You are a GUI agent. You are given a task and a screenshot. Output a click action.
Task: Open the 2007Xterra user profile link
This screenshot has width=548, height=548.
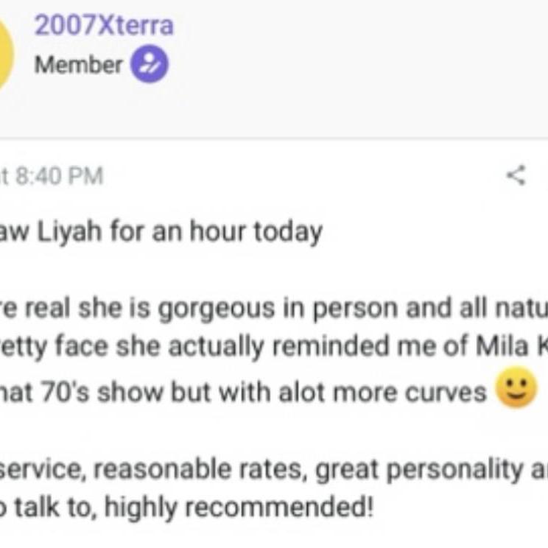coord(104,25)
